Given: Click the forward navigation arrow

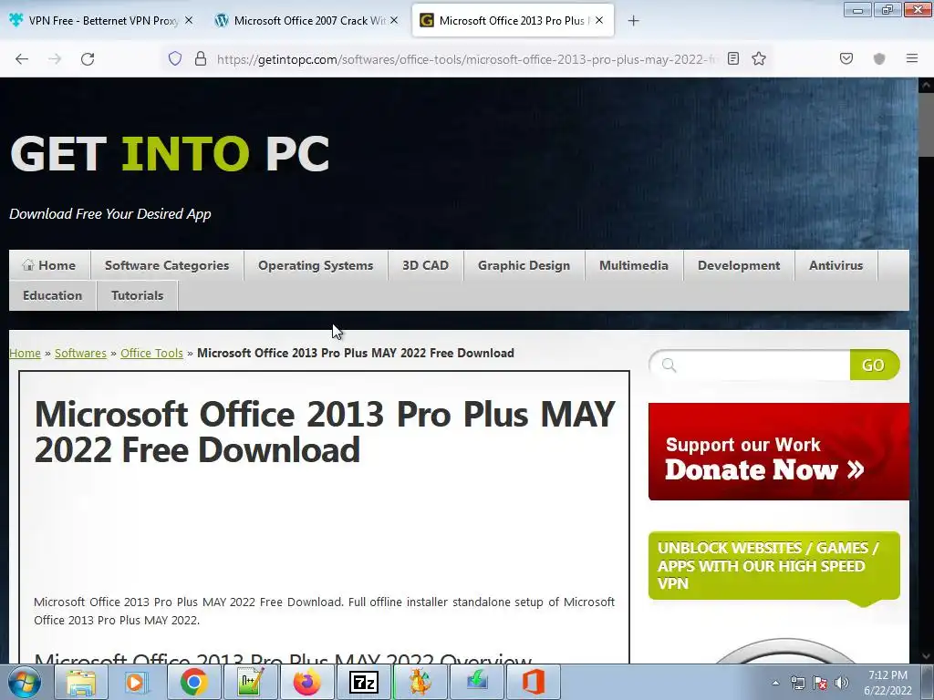Looking at the screenshot, I should tap(55, 59).
